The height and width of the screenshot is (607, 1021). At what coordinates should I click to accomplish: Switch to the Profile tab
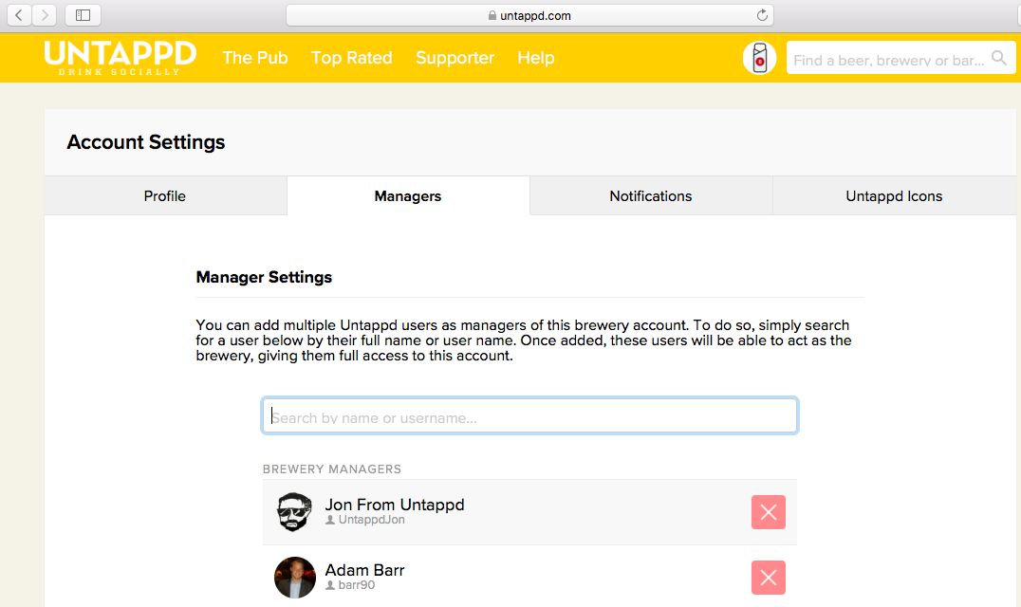point(165,195)
